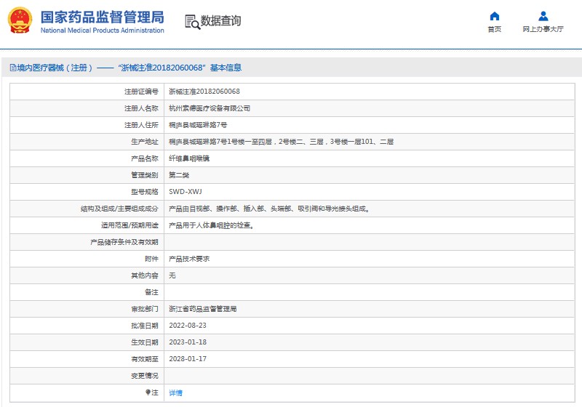Viewport: 582px width, 407px height.
Task: Select approval department 浙江省药品监督管理局
Action: click(203, 309)
